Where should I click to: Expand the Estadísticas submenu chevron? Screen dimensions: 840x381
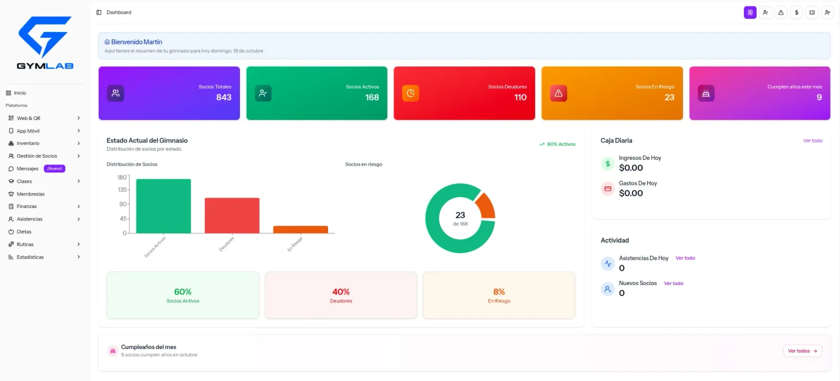click(x=79, y=257)
